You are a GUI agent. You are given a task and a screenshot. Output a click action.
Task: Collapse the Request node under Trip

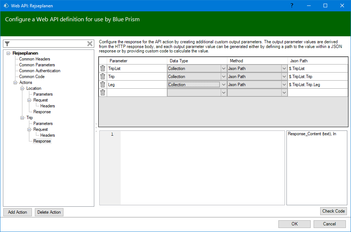coord(29,129)
